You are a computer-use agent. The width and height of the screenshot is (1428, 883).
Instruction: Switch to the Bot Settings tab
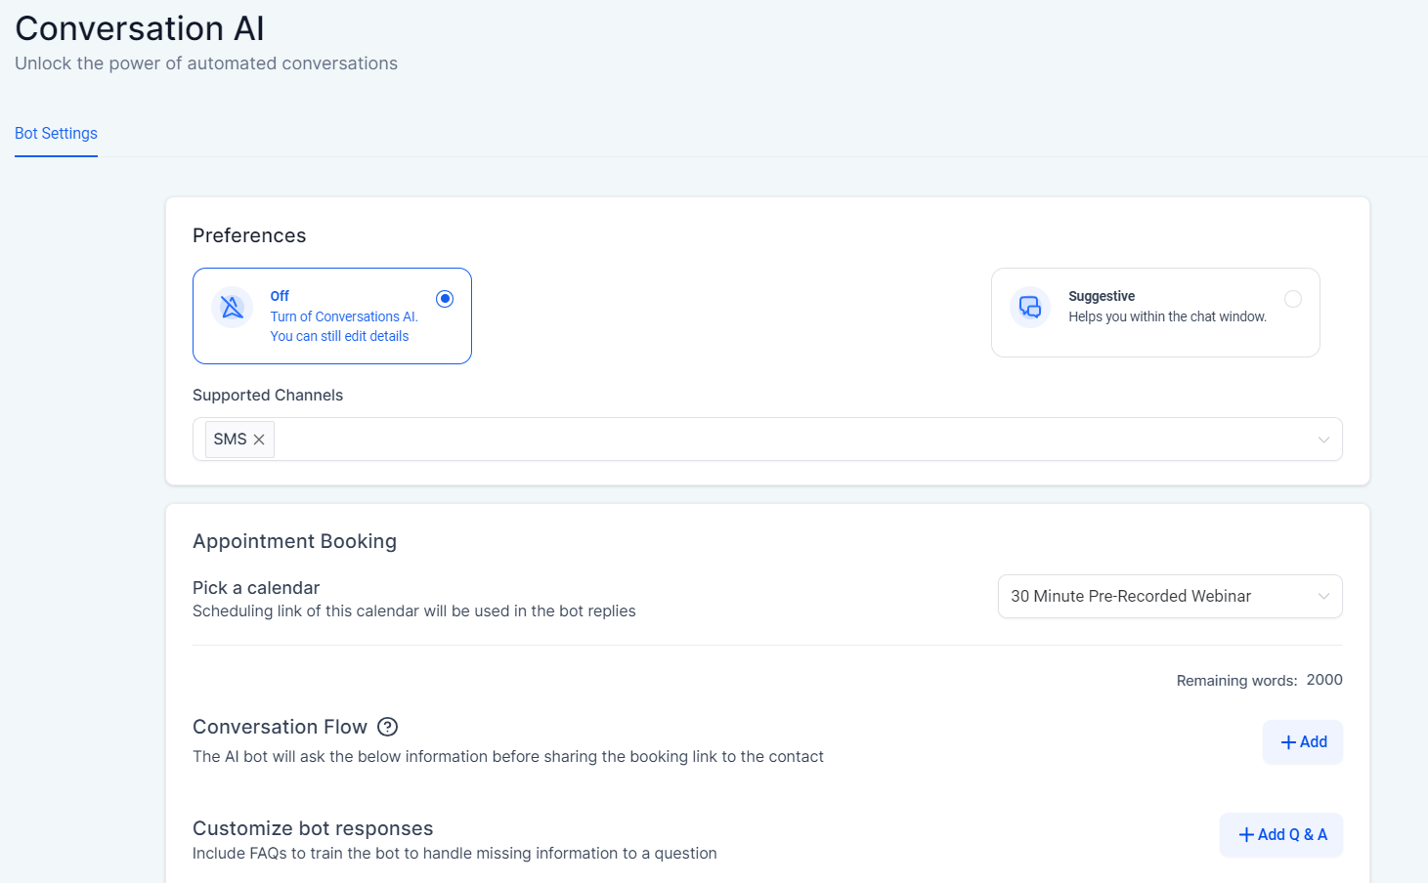click(x=56, y=134)
